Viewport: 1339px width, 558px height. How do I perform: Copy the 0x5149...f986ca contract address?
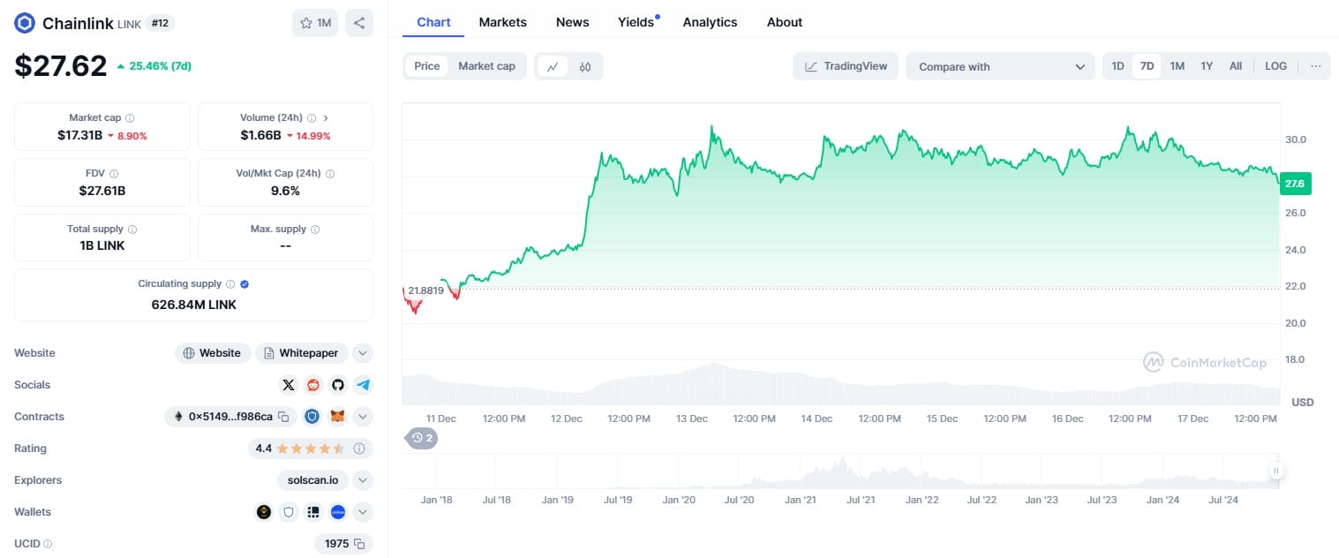(x=283, y=417)
